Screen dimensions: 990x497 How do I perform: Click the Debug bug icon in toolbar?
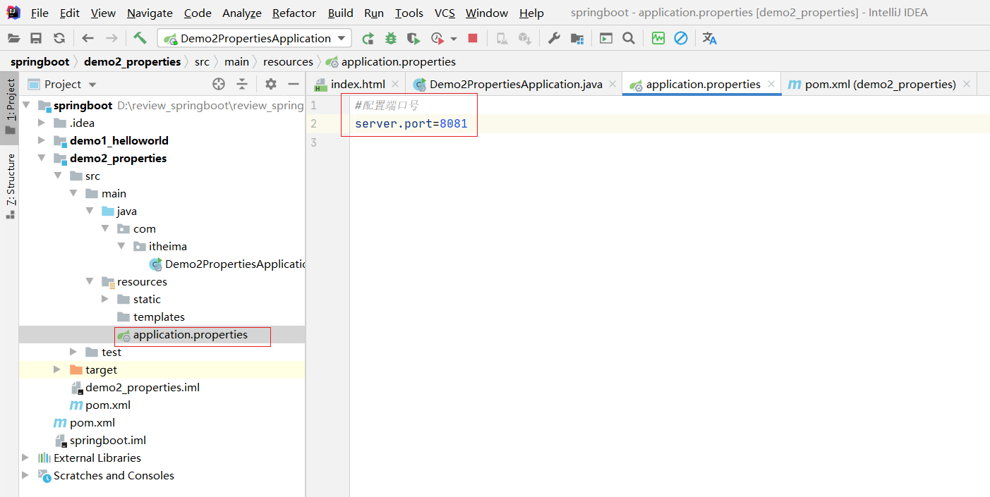[x=390, y=38]
